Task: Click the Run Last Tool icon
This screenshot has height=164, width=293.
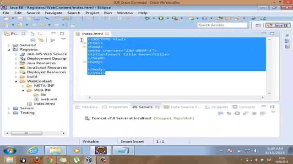Action: [175, 18]
